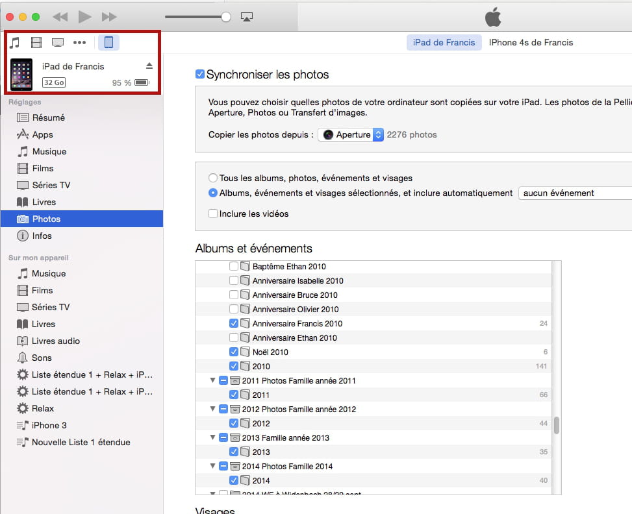The image size is (632, 514).
Task: Open the first Liste étendue 1 + Relax playlist
Action: click(x=84, y=374)
